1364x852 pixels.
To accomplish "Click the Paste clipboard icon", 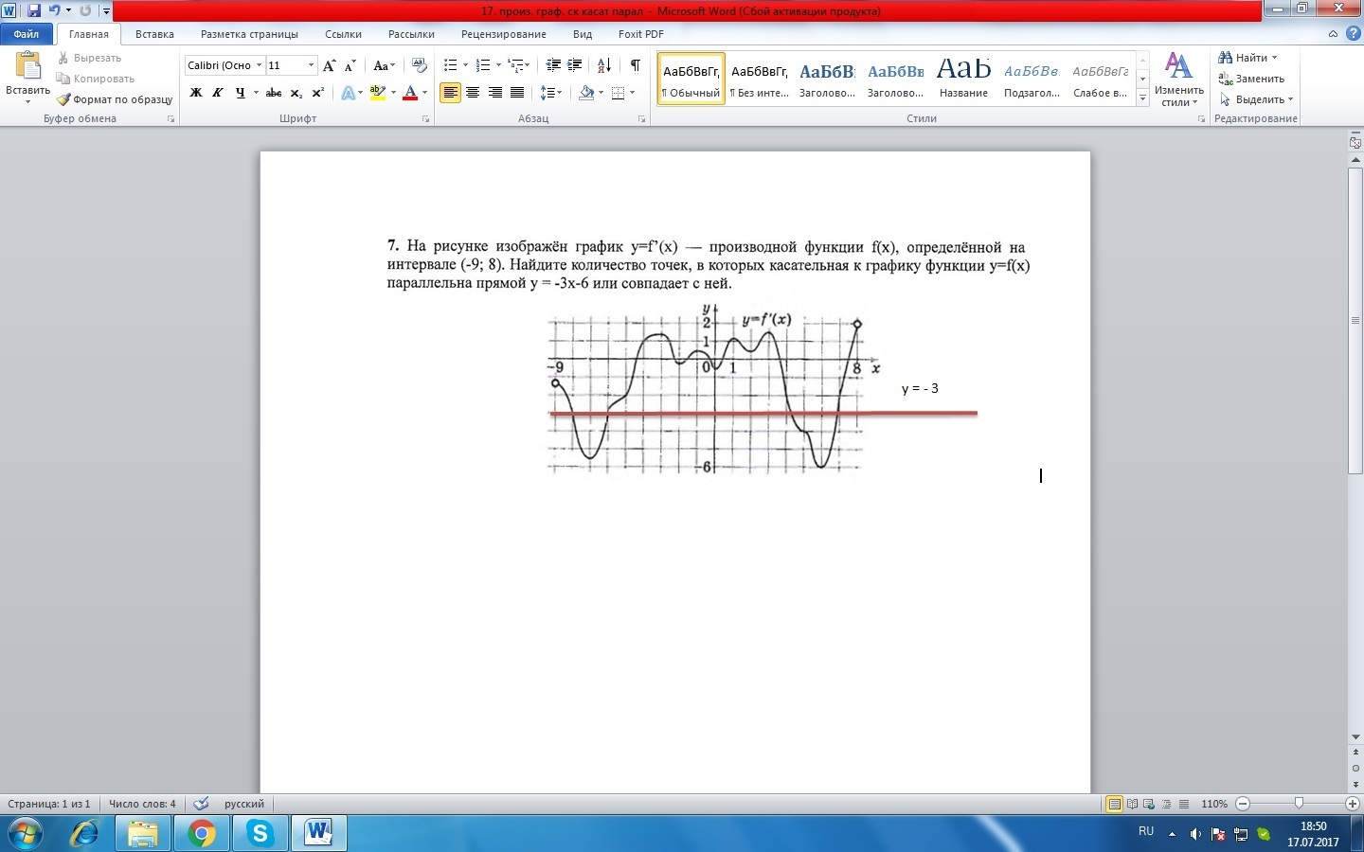I will click(27, 66).
